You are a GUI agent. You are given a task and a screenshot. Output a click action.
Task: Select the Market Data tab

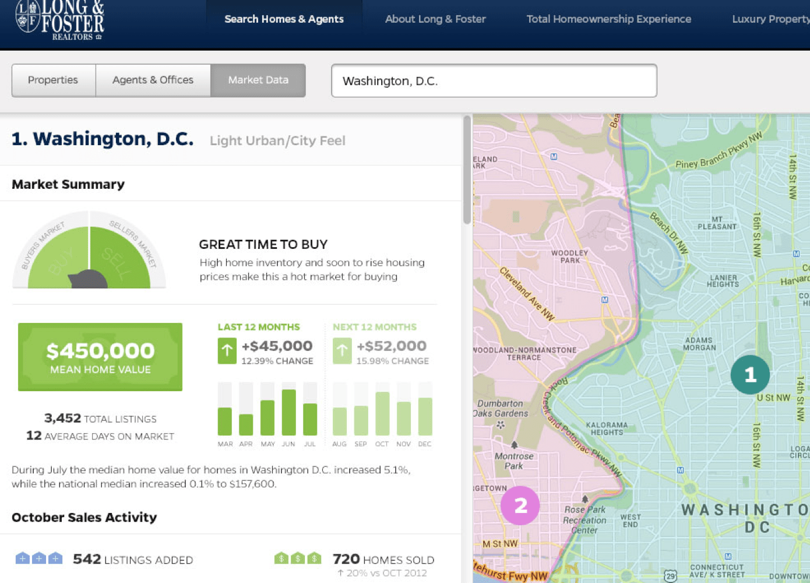click(x=258, y=80)
